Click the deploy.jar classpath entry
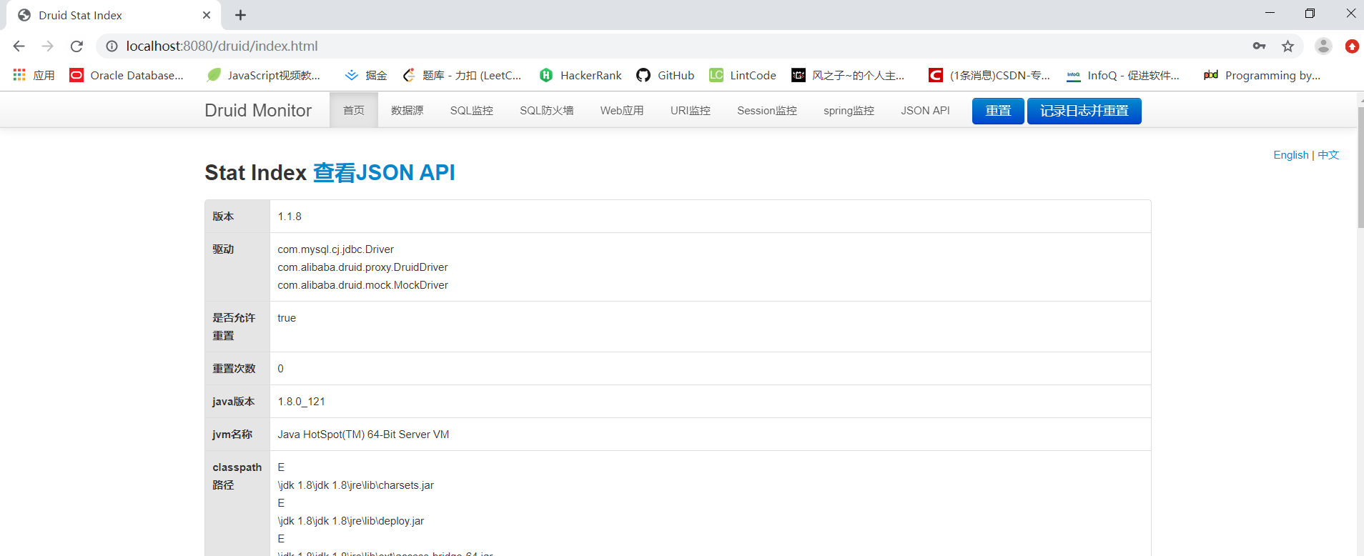 (x=351, y=521)
